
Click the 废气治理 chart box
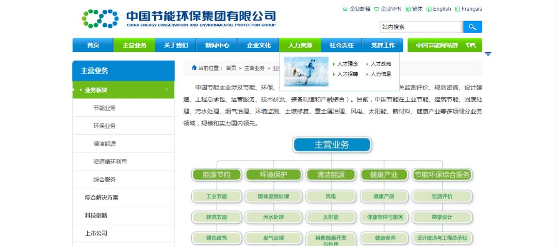click(273, 238)
